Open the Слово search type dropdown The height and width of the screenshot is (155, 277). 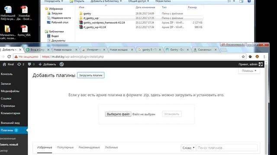pyautogui.click(x=188, y=148)
